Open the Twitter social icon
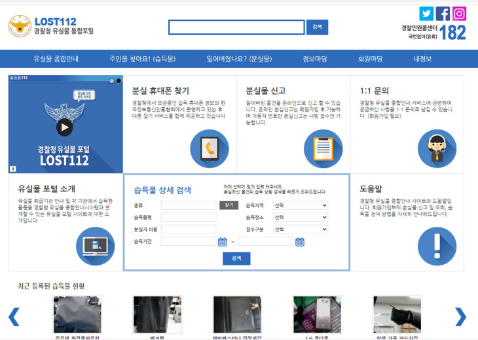The height and width of the screenshot is (340, 478). (426, 13)
